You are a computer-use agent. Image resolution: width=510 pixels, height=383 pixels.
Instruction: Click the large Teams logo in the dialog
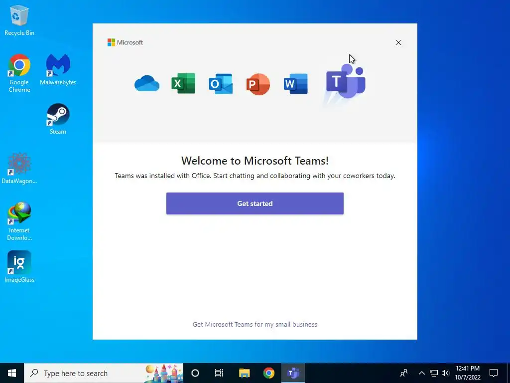(346, 81)
